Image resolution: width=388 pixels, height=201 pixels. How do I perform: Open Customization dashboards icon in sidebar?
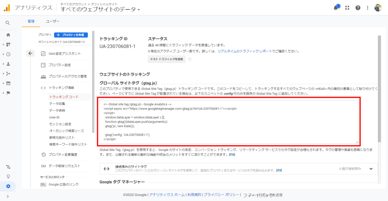point(8,45)
